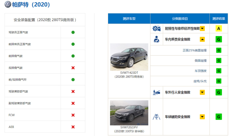Click red X in the FCW row
229x136 pixels.
point(73,115)
